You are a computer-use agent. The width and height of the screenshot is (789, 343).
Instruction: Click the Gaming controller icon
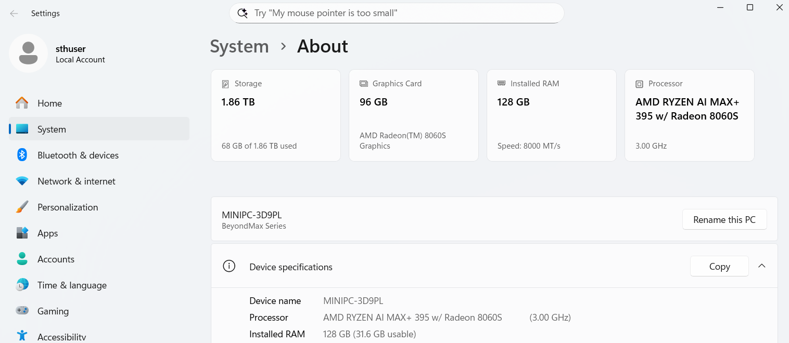tap(22, 311)
